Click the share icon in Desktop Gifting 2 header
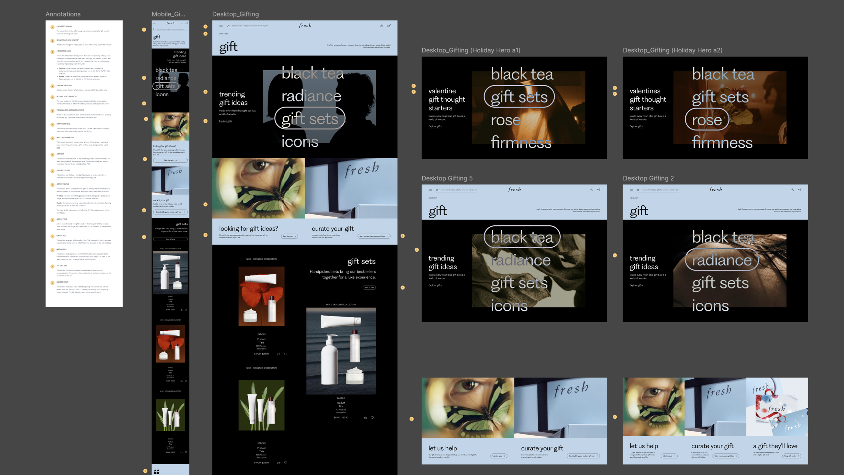This screenshot has width=844, height=475. click(x=792, y=190)
